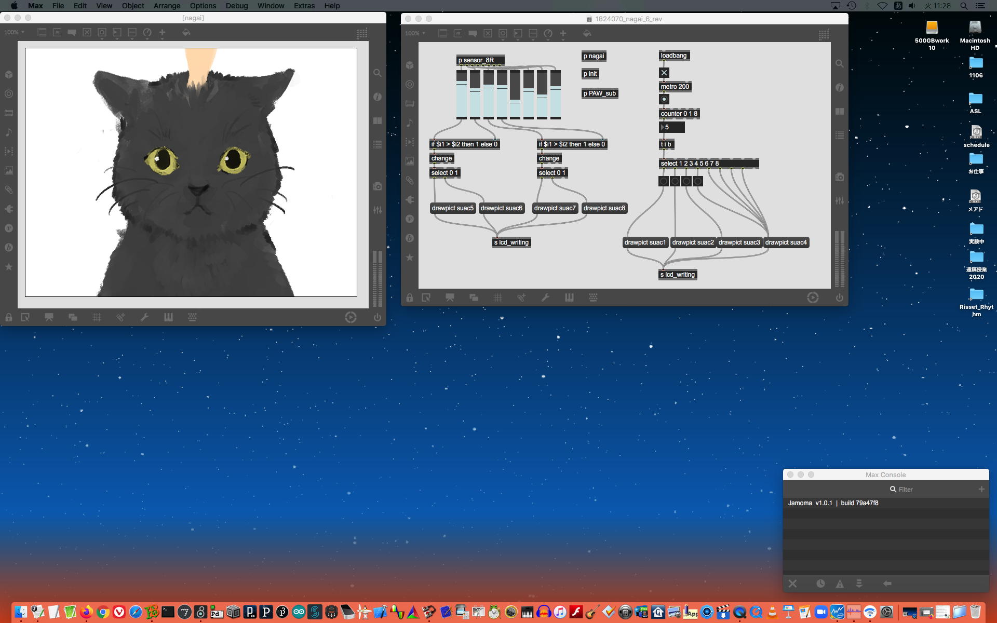Clear the Max Console with X icon
Viewport: 997px width, 623px height.
click(x=792, y=584)
